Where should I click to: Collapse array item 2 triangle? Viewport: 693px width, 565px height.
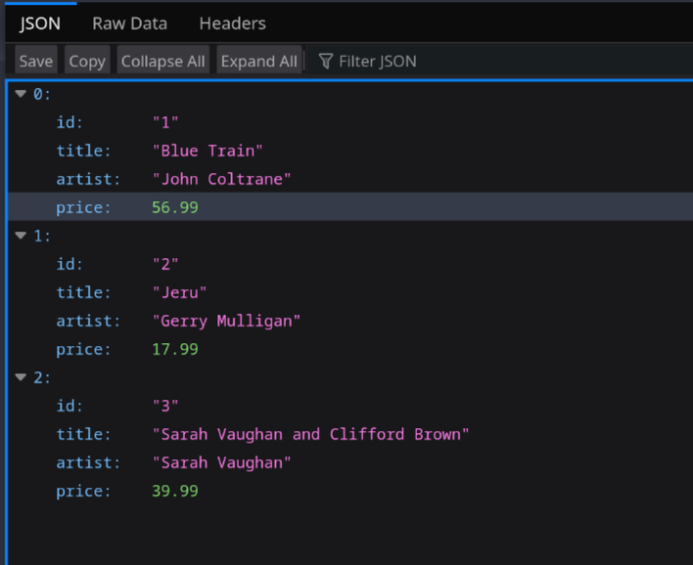pyautogui.click(x=21, y=377)
